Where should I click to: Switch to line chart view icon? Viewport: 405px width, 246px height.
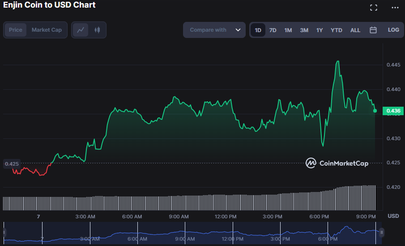pyautogui.click(x=81, y=30)
